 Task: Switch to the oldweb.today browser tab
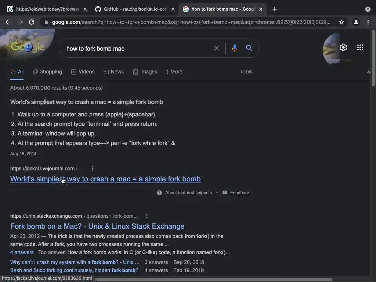(47, 9)
